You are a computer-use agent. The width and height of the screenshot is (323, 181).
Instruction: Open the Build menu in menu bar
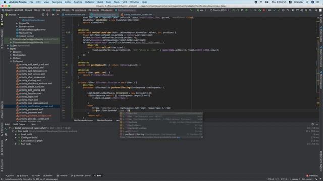(x=100, y=2)
